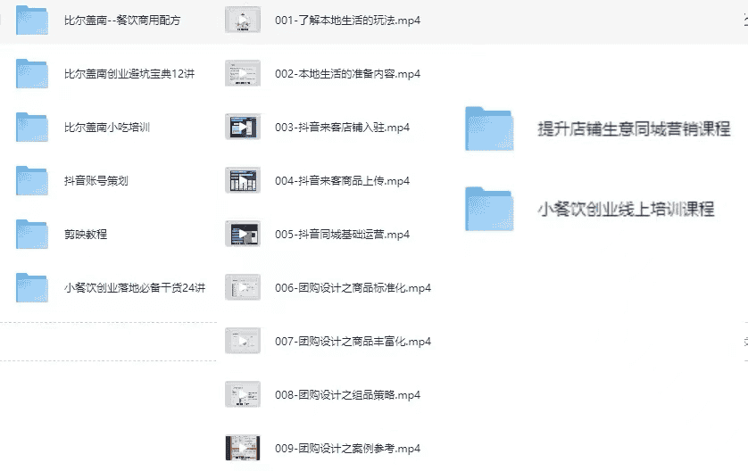Click the 004-抖音来客商品上传.mp4 thumbnail
This screenshot has height=471, width=748.
(243, 180)
